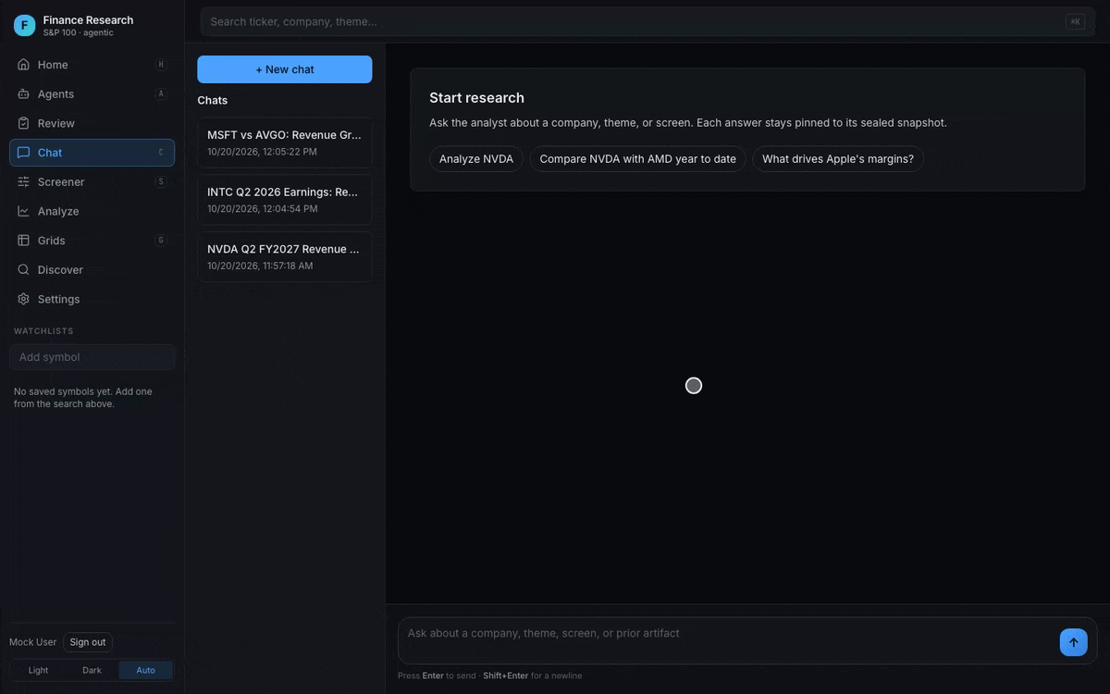This screenshot has height=694, width=1110.
Task: Focus the Add symbol field
Action: tap(92, 357)
